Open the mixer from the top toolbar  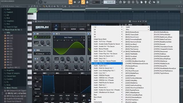[133, 2]
